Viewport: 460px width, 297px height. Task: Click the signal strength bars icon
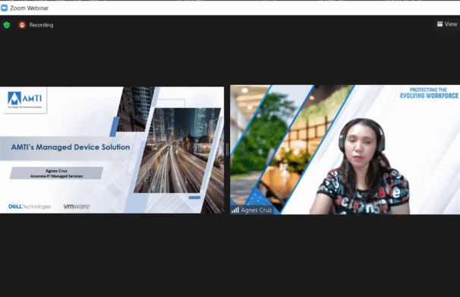click(x=235, y=210)
